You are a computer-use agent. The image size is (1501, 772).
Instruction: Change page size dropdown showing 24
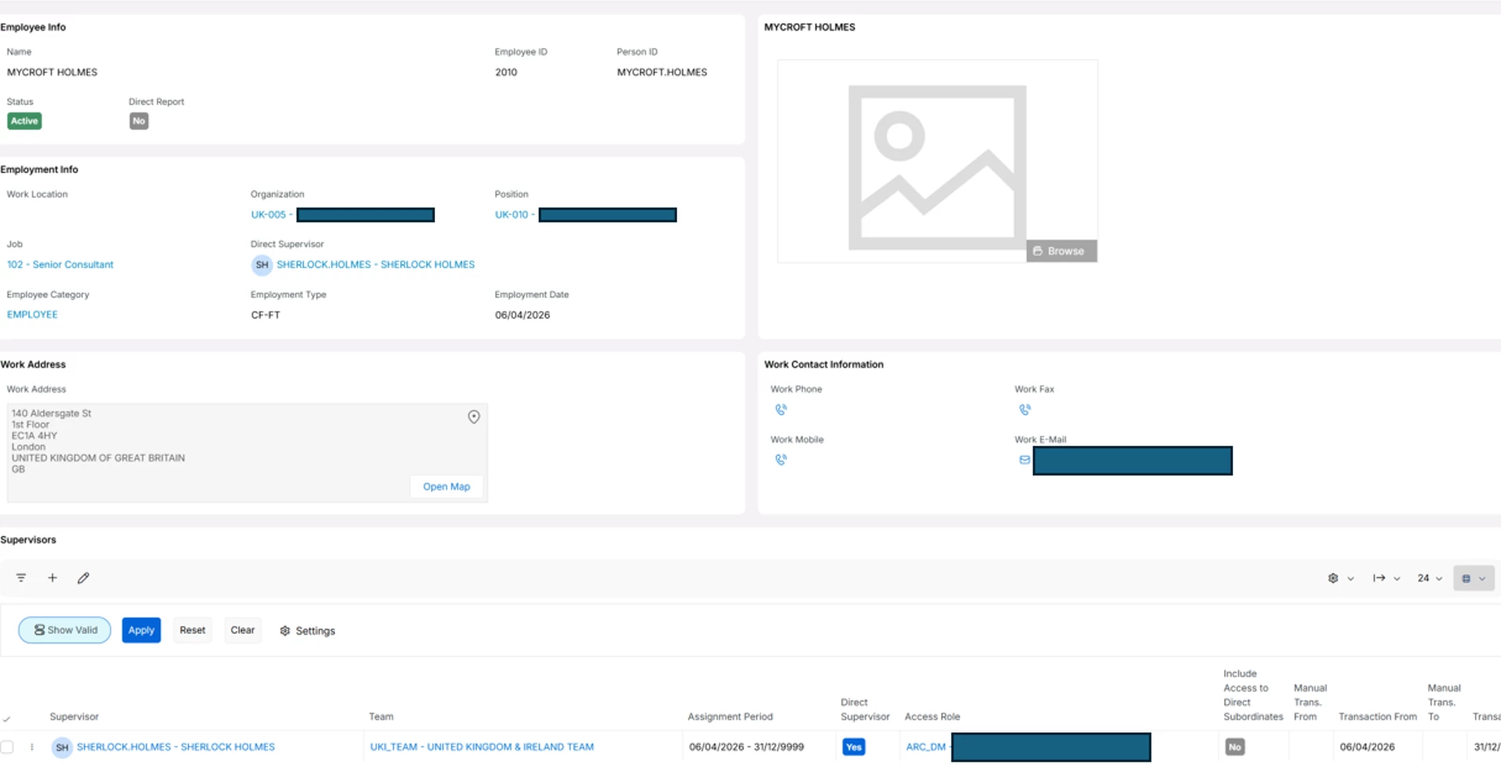tap(1430, 578)
